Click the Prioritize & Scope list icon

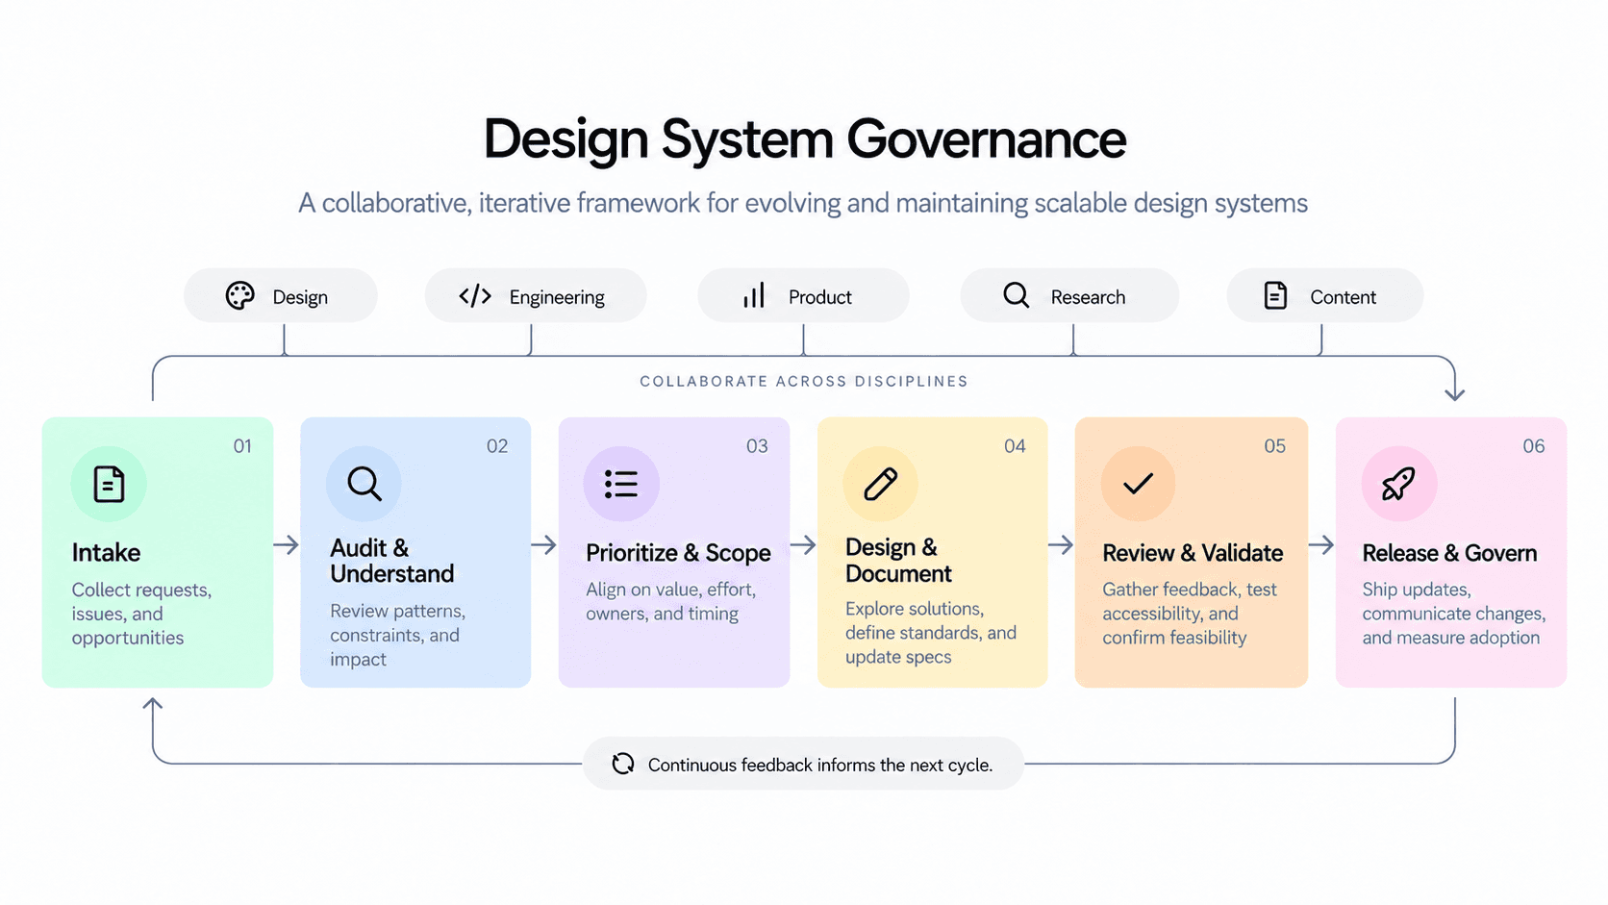[x=621, y=484]
